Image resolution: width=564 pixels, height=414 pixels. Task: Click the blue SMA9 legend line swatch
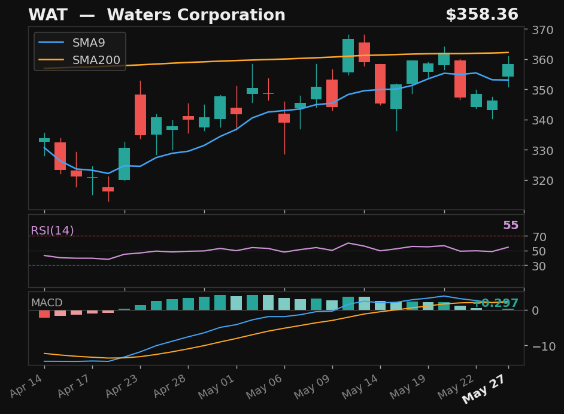coord(51,42)
